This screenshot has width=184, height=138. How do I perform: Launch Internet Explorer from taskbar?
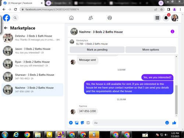pyautogui.click(x=16, y=135)
